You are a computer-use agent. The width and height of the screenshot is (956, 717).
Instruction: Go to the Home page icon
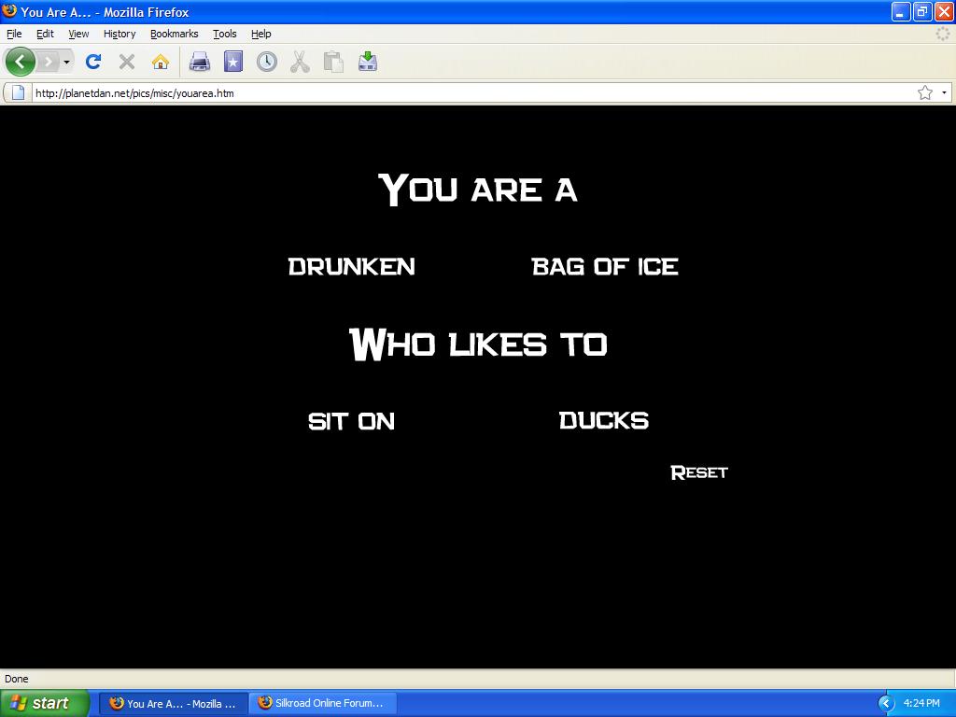tap(161, 63)
